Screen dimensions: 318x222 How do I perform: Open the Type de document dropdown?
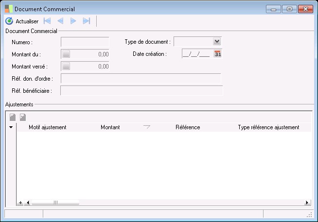tap(217, 41)
